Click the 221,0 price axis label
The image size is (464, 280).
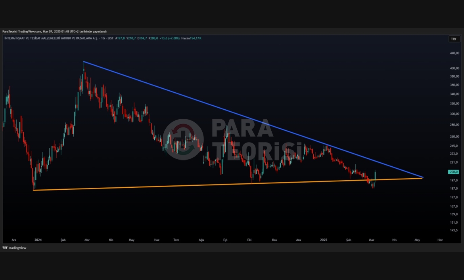454,162
